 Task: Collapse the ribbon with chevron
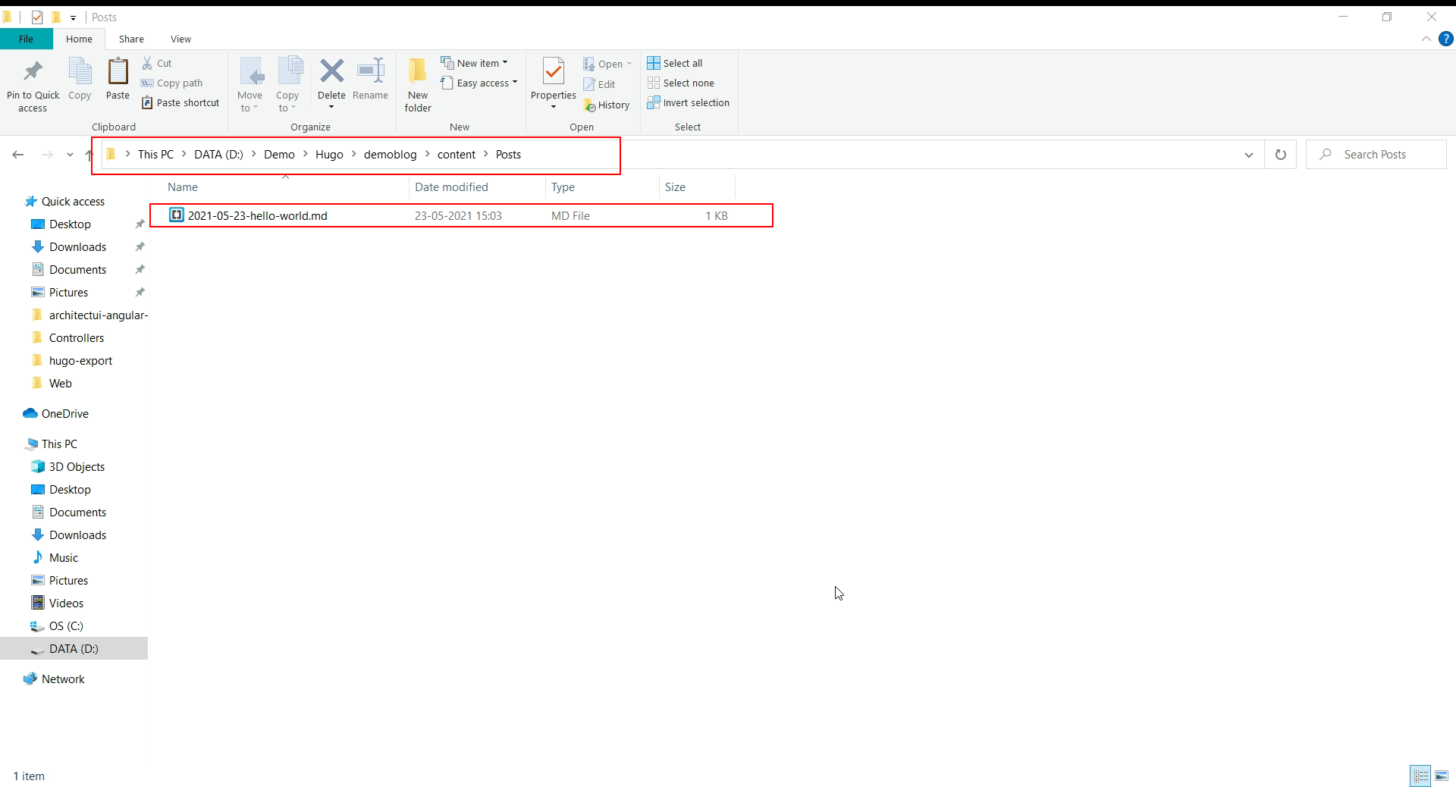[1426, 39]
